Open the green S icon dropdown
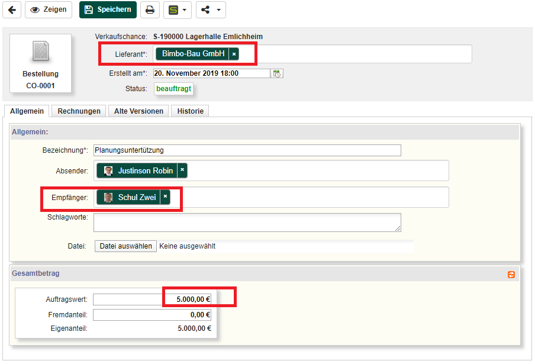This screenshot has height=364, width=535. pos(178,9)
